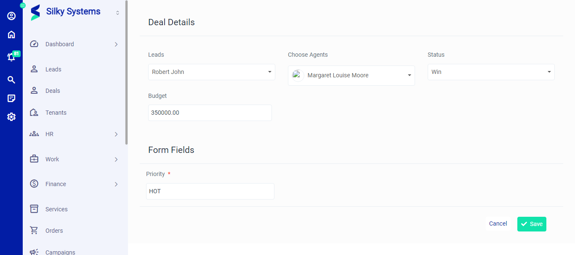575x255 pixels.
Task: Click the profile icon in left rail
Action: tap(11, 16)
